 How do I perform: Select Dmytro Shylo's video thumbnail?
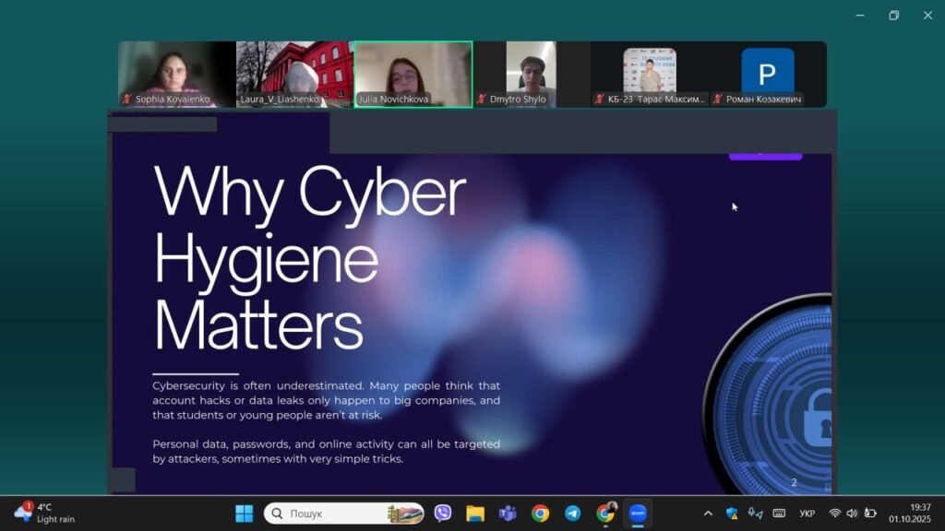pyautogui.click(x=532, y=74)
